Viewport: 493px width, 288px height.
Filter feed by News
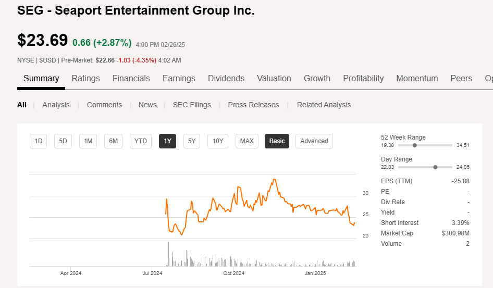tap(147, 105)
